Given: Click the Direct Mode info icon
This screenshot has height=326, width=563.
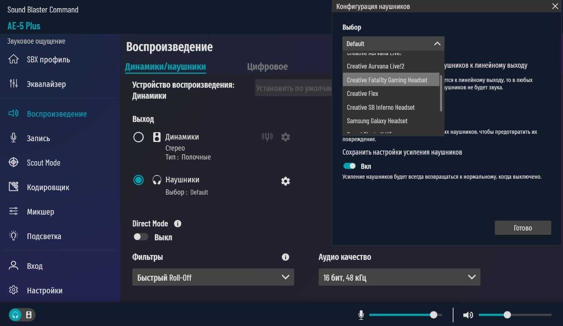Looking at the screenshot, I should pyautogui.click(x=178, y=224).
